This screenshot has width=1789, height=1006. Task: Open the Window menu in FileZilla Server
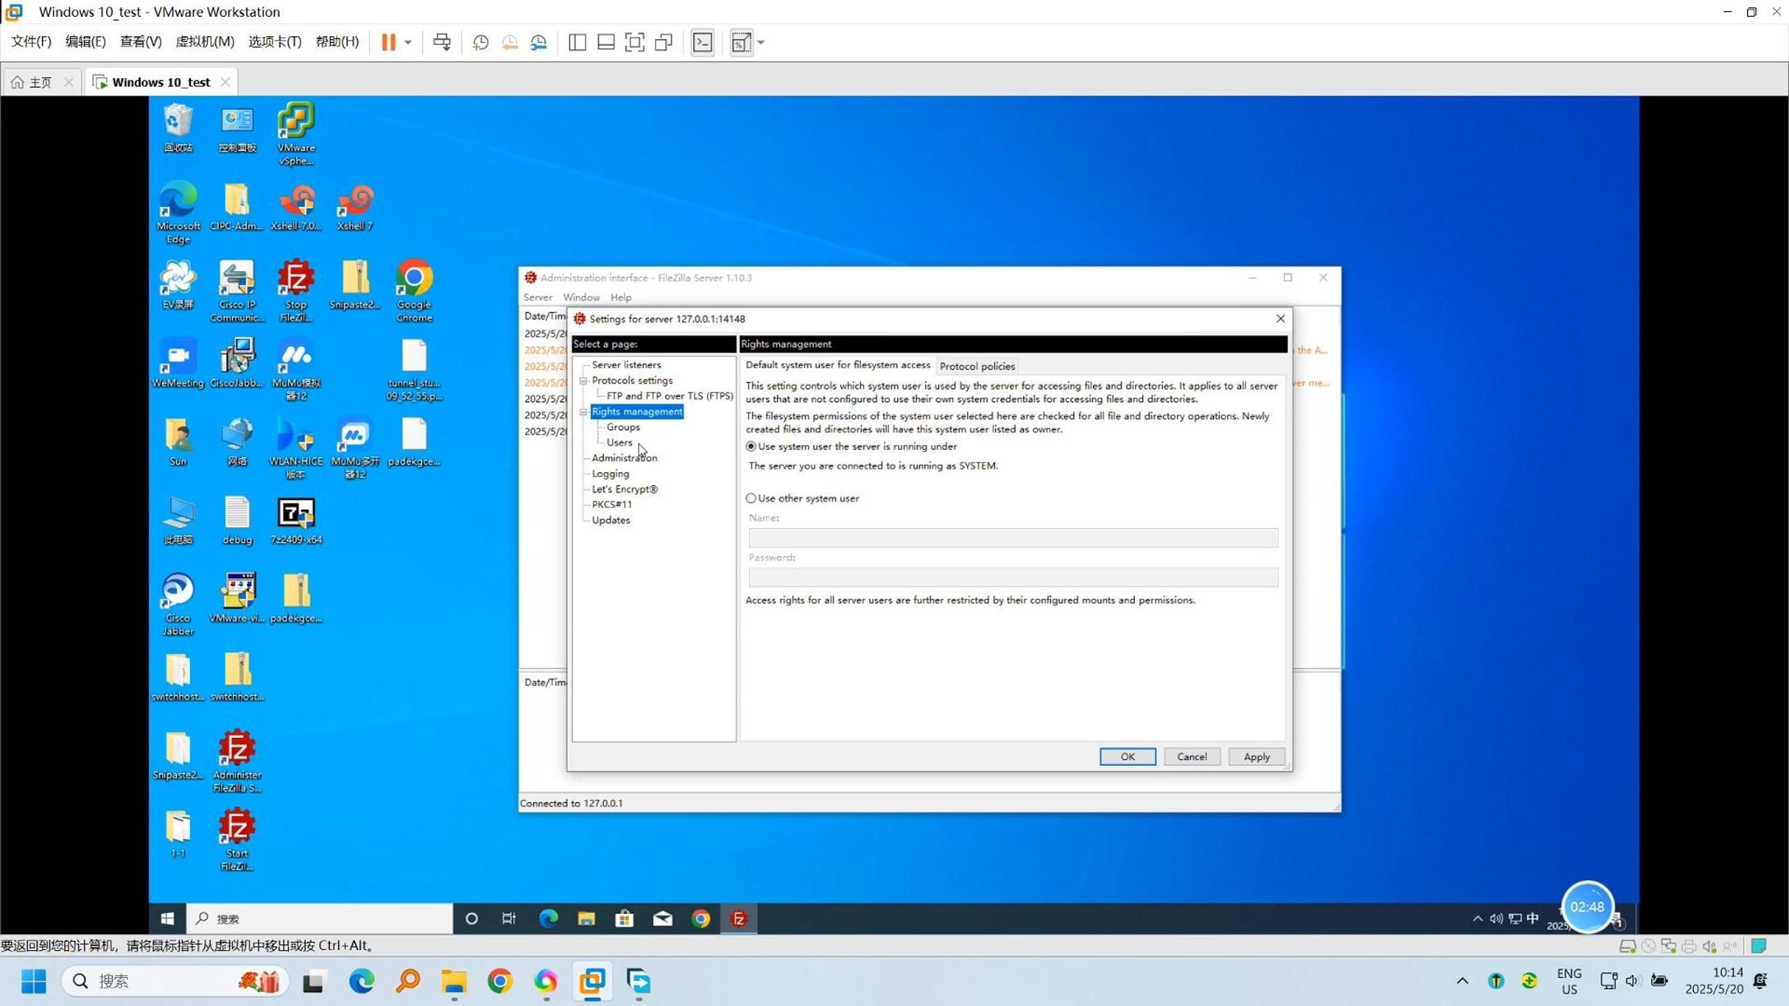coord(581,297)
